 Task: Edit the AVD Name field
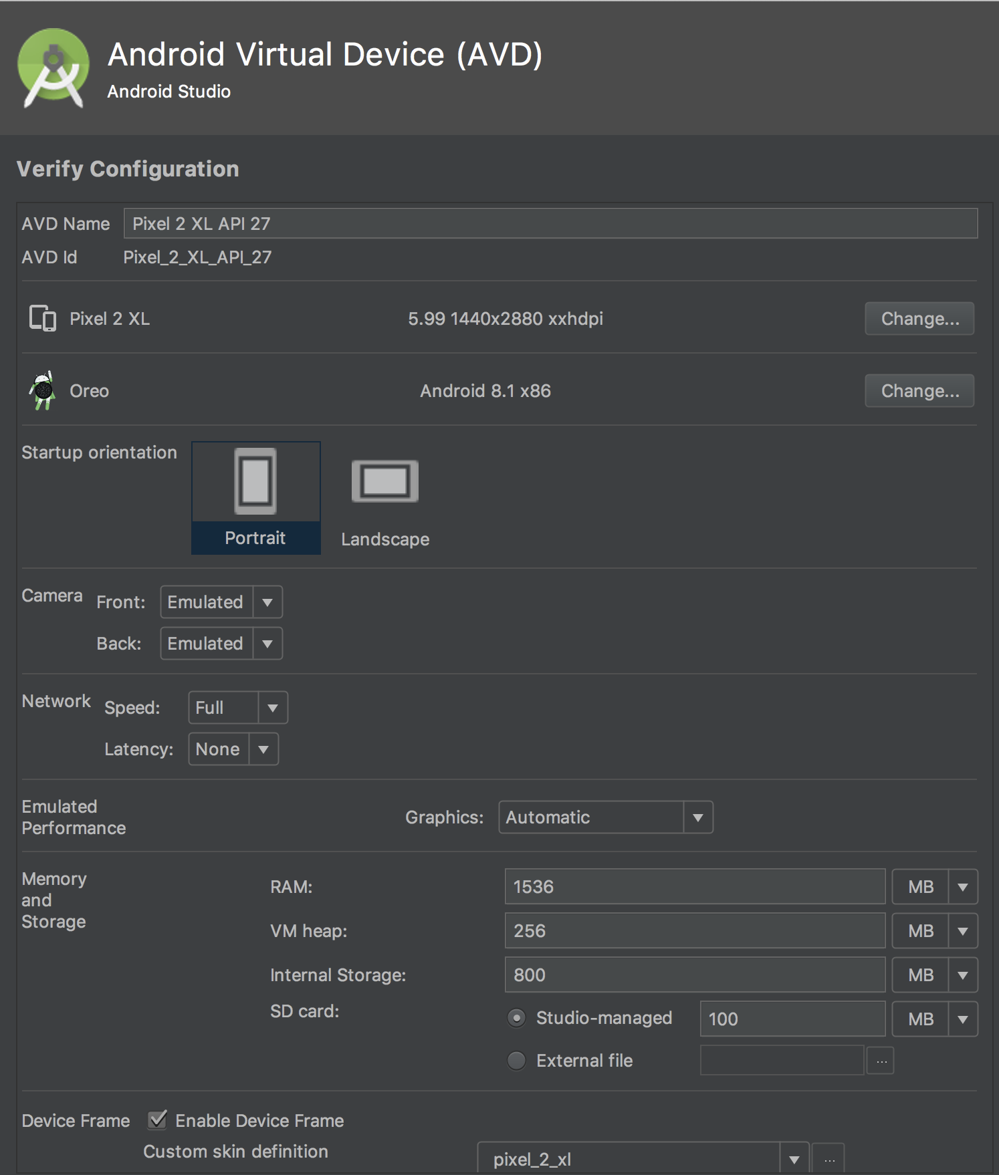[x=550, y=223]
